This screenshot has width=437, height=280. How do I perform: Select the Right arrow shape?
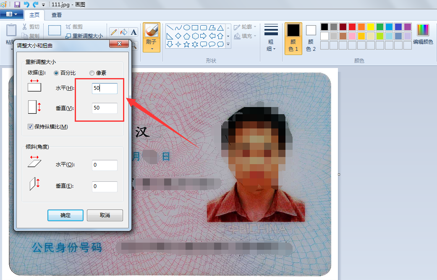tap(204, 36)
